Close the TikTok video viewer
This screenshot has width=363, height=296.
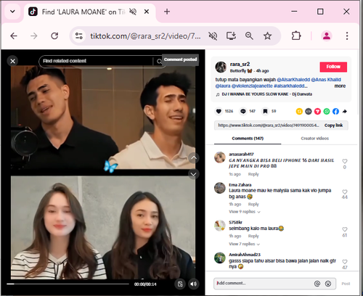(13, 61)
